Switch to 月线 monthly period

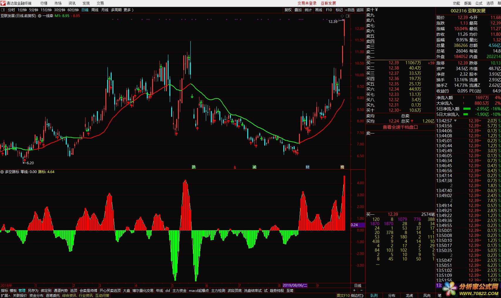point(105,10)
